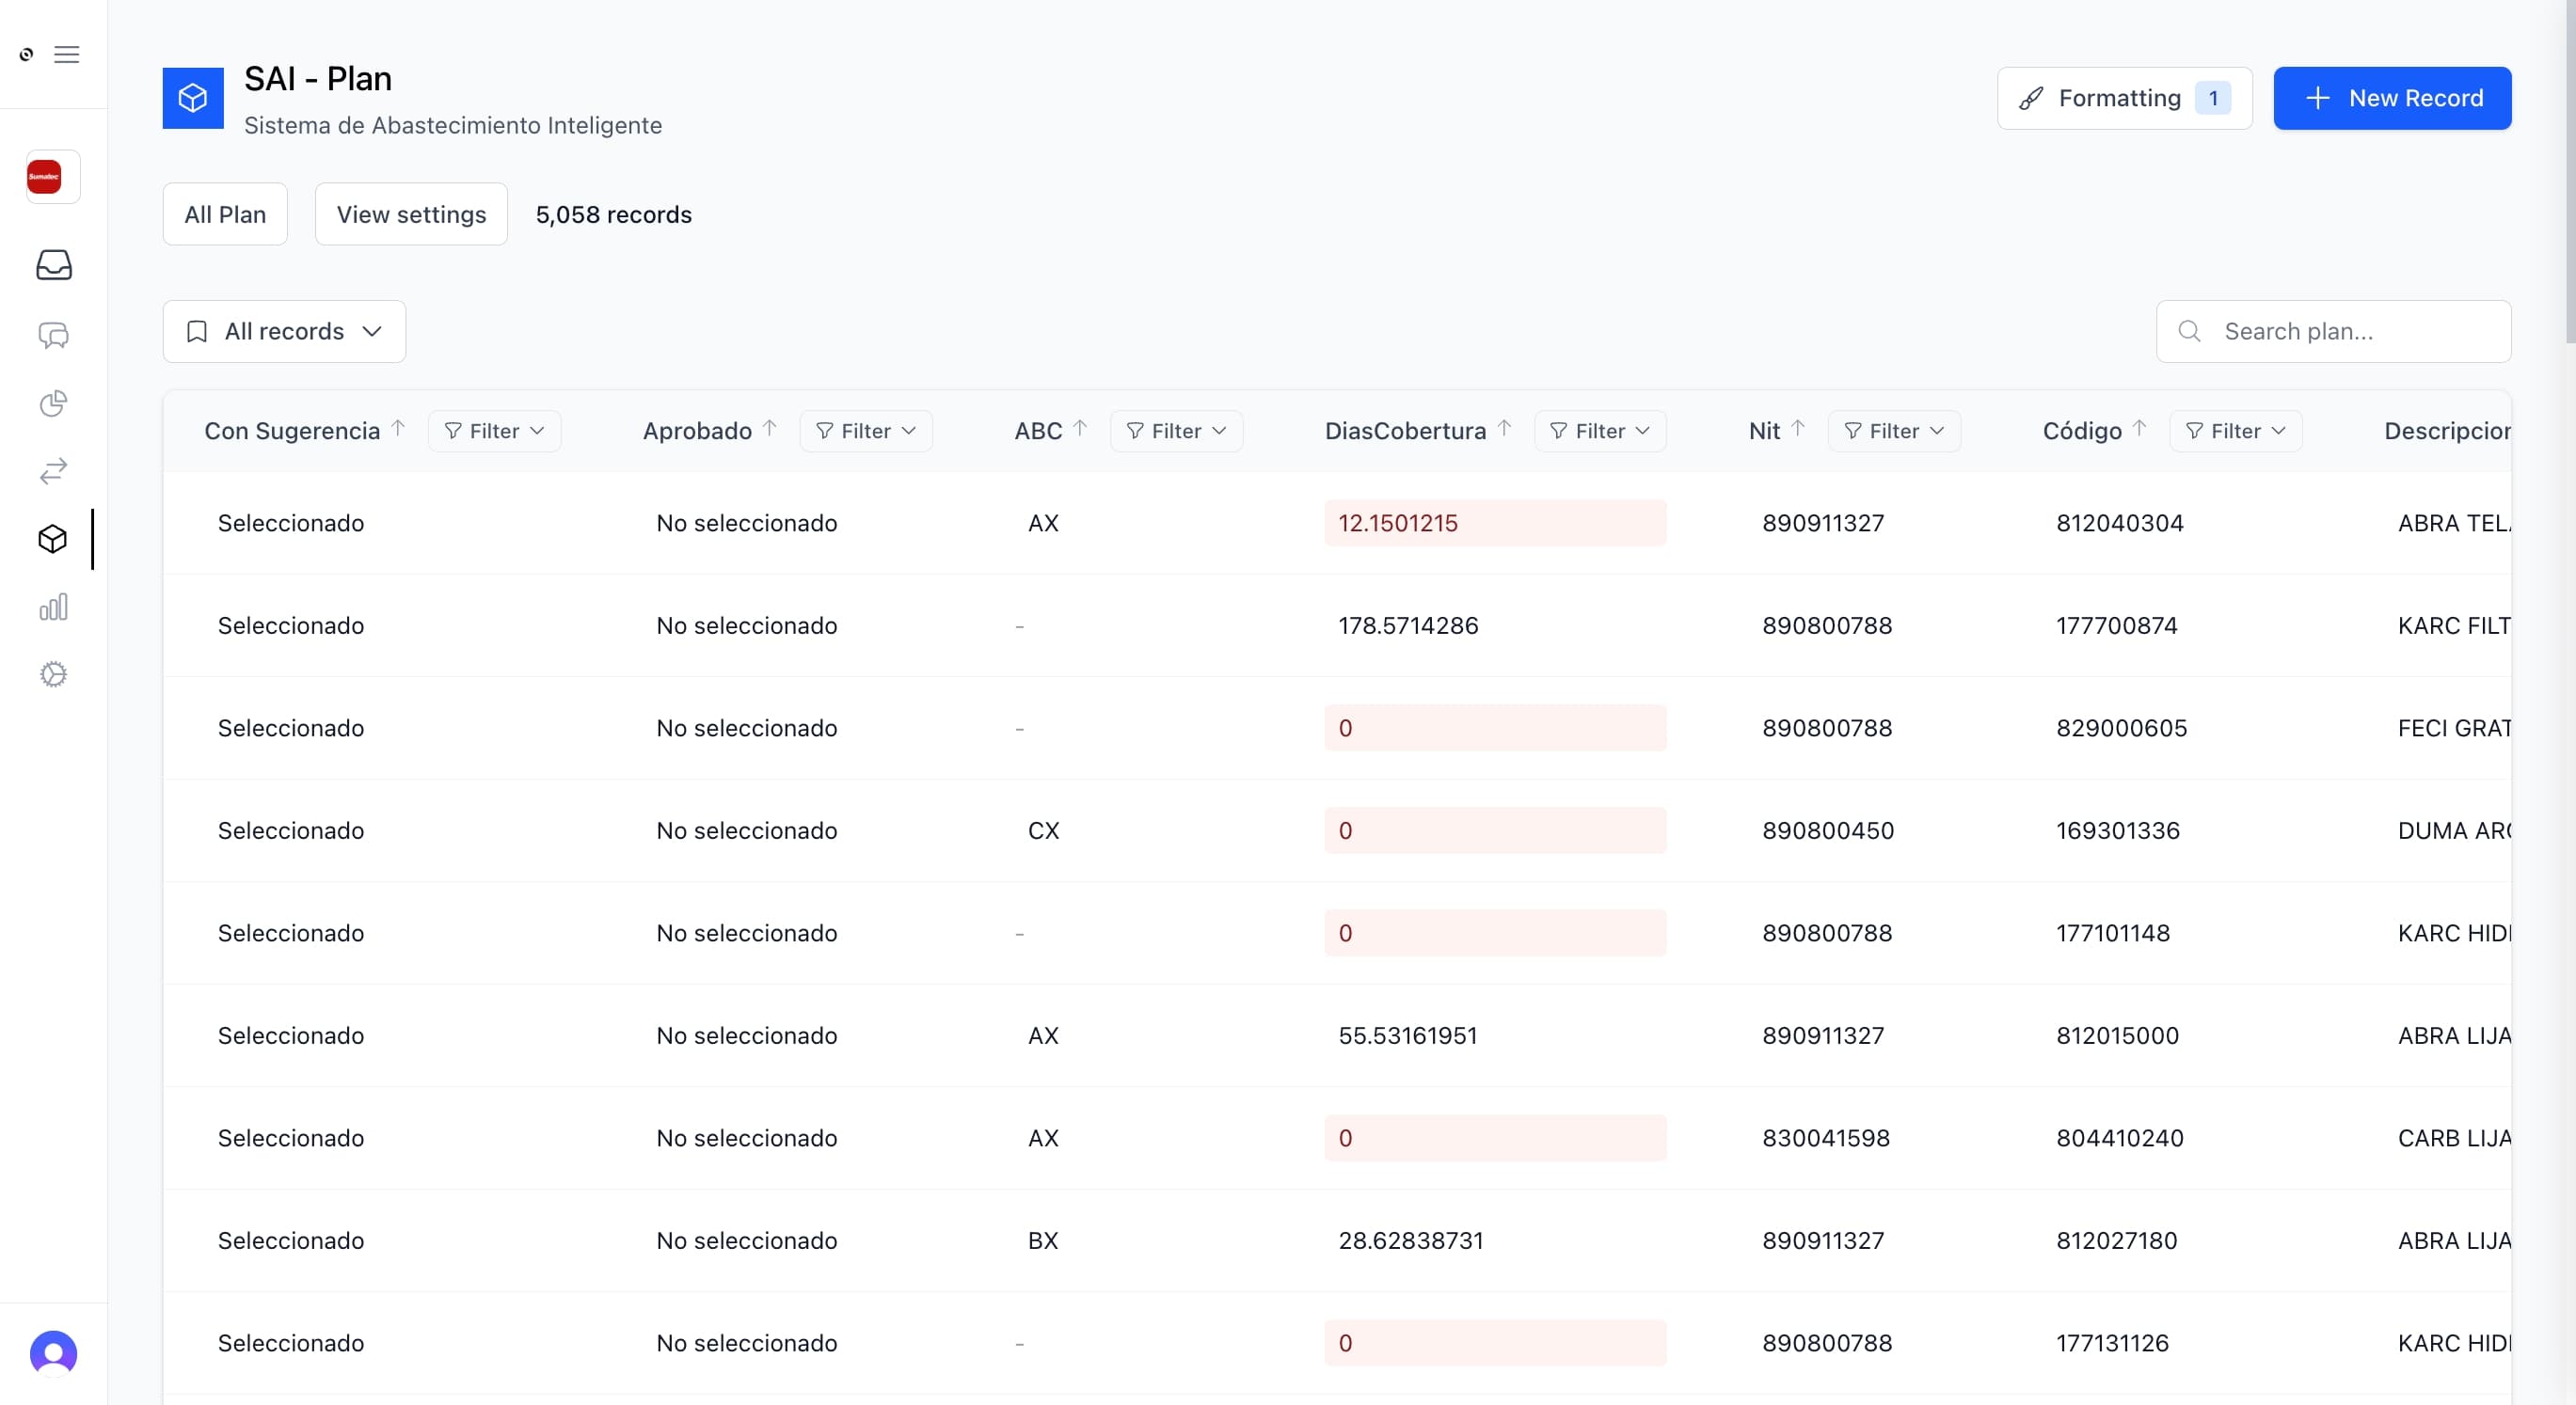
Task: Expand the All records dropdown
Action: (x=284, y=332)
